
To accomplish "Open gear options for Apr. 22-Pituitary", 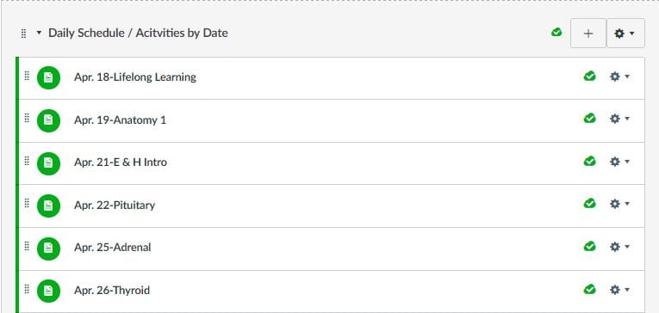I will (x=619, y=204).
